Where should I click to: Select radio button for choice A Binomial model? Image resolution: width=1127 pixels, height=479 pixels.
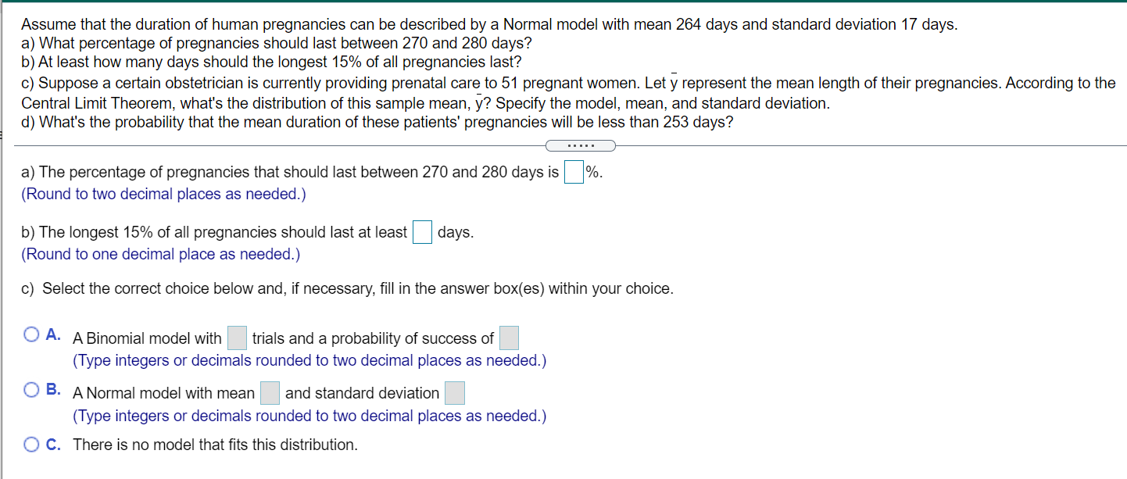click(30, 334)
